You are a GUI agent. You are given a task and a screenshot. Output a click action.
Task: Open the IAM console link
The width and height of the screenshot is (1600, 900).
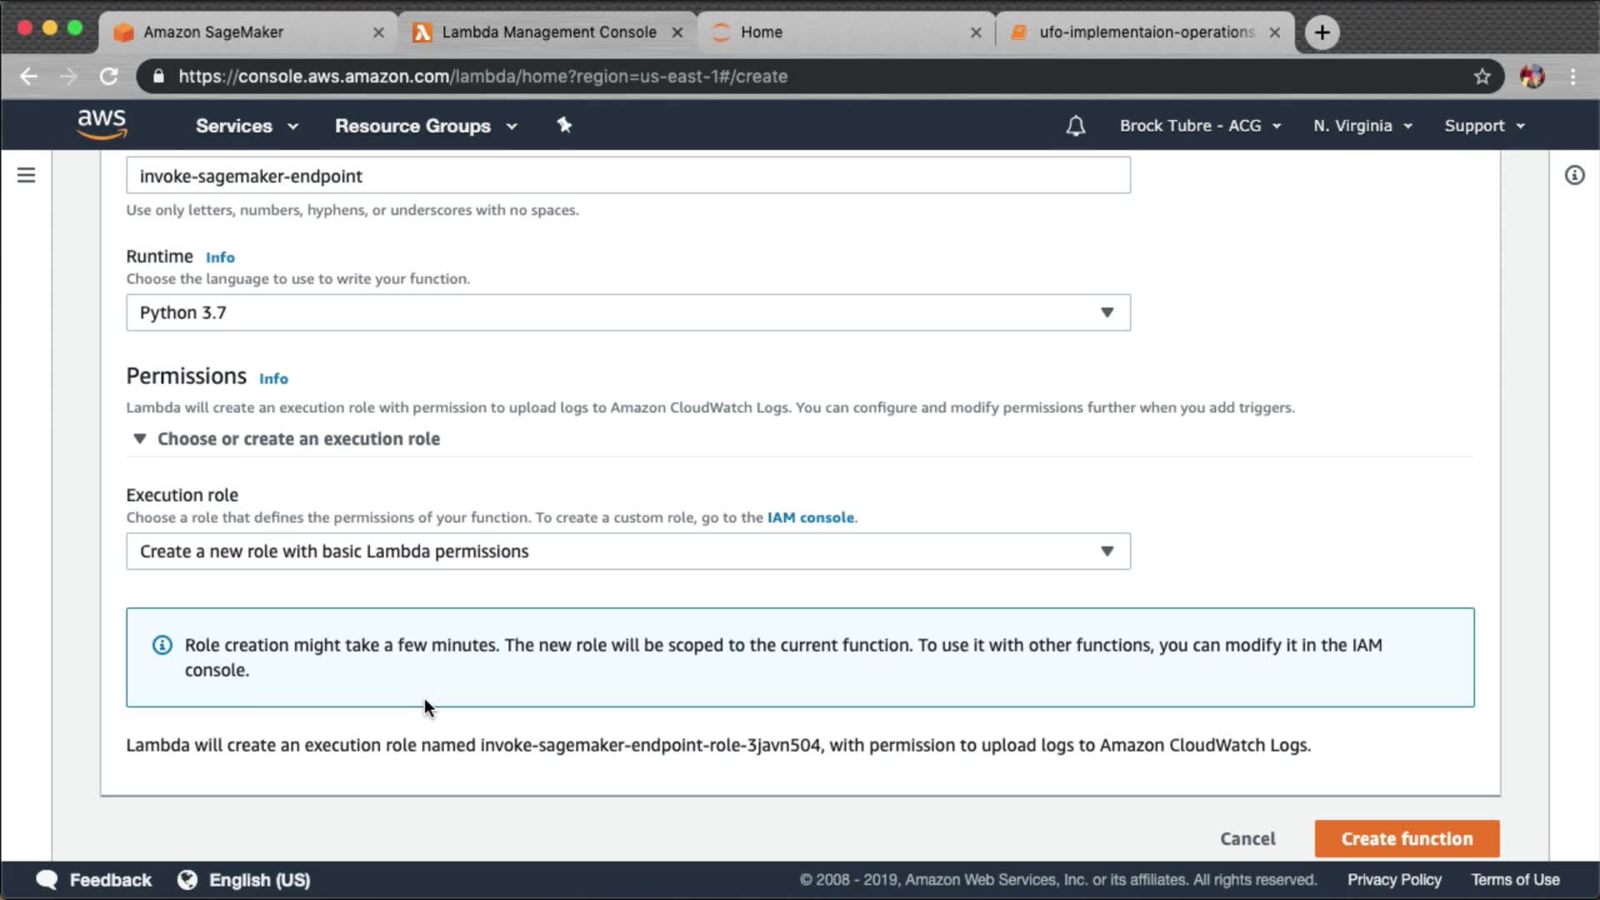coord(810,517)
